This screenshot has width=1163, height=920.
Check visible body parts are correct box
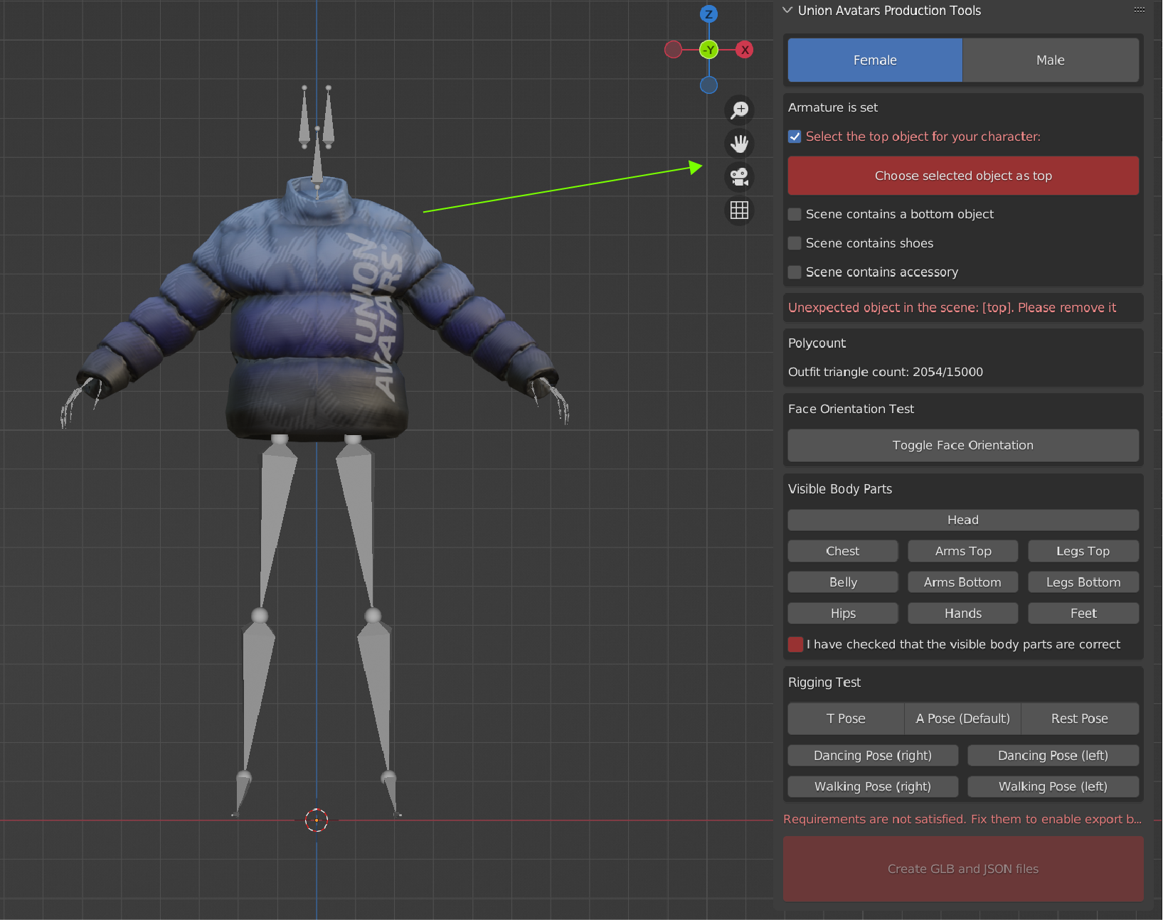click(795, 644)
